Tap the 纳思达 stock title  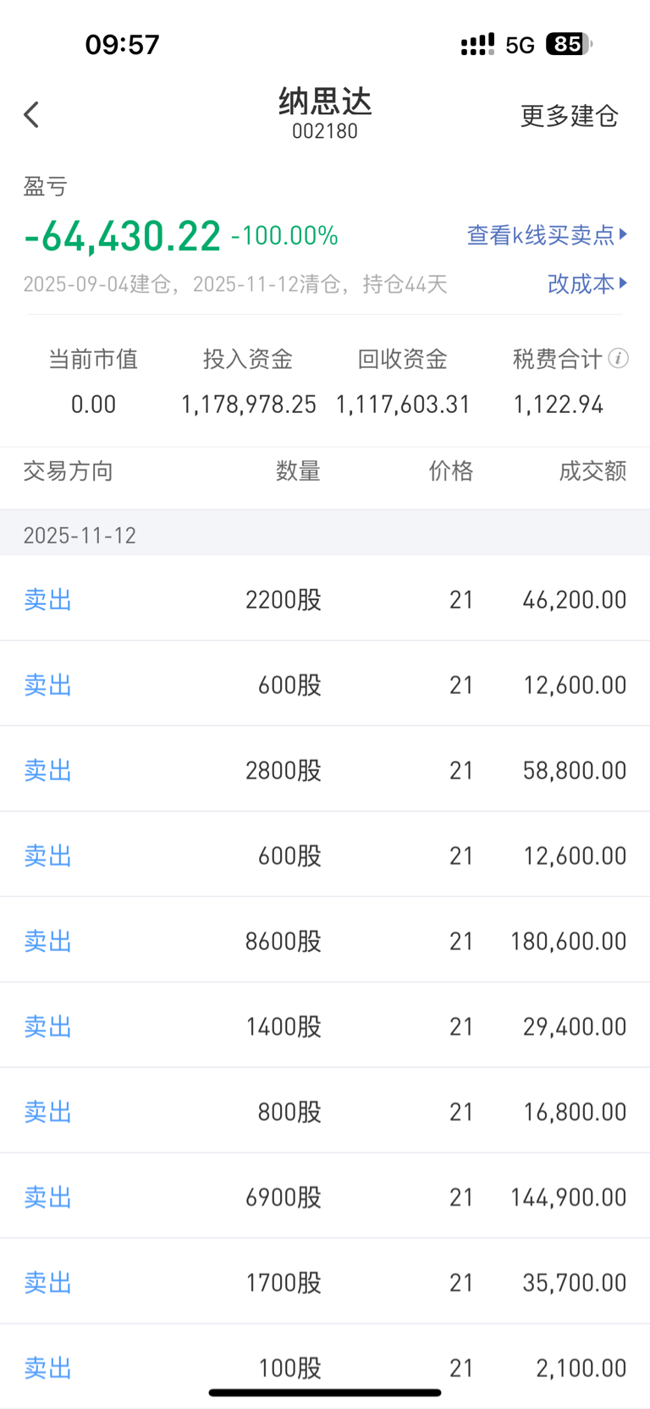pos(325,102)
